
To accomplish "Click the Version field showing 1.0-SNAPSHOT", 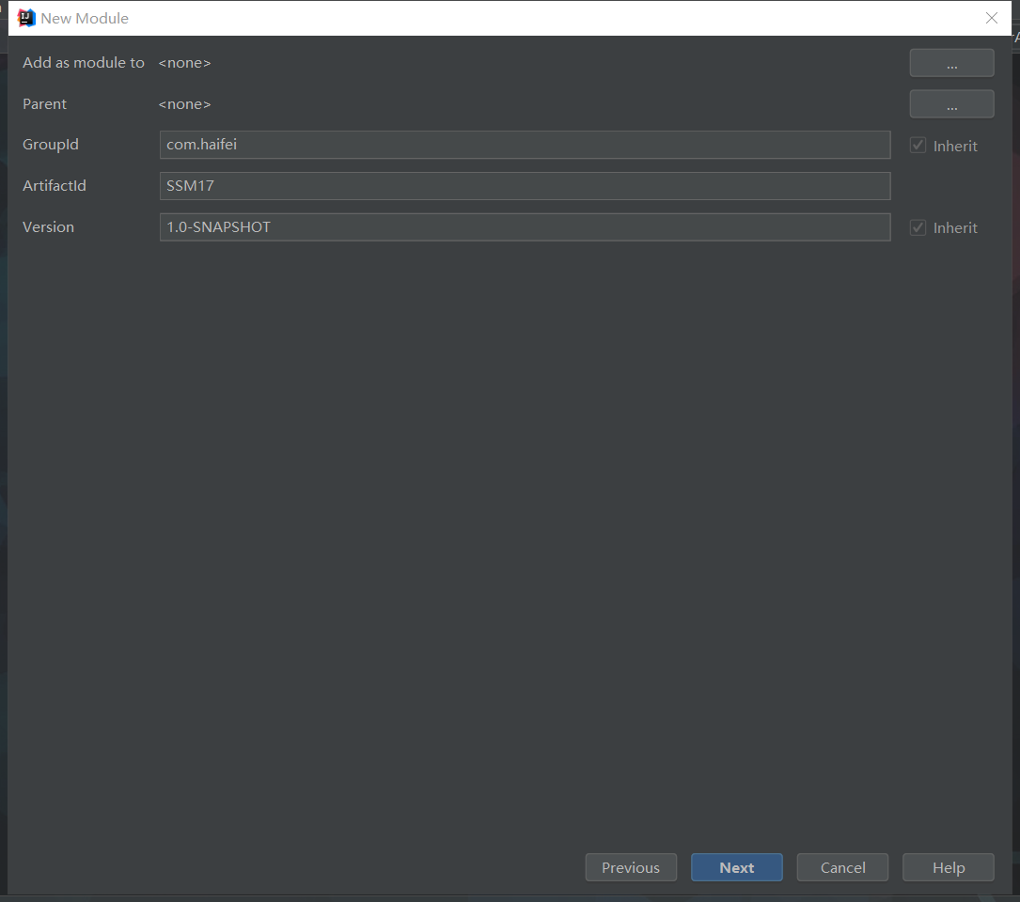I will [525, 226].
